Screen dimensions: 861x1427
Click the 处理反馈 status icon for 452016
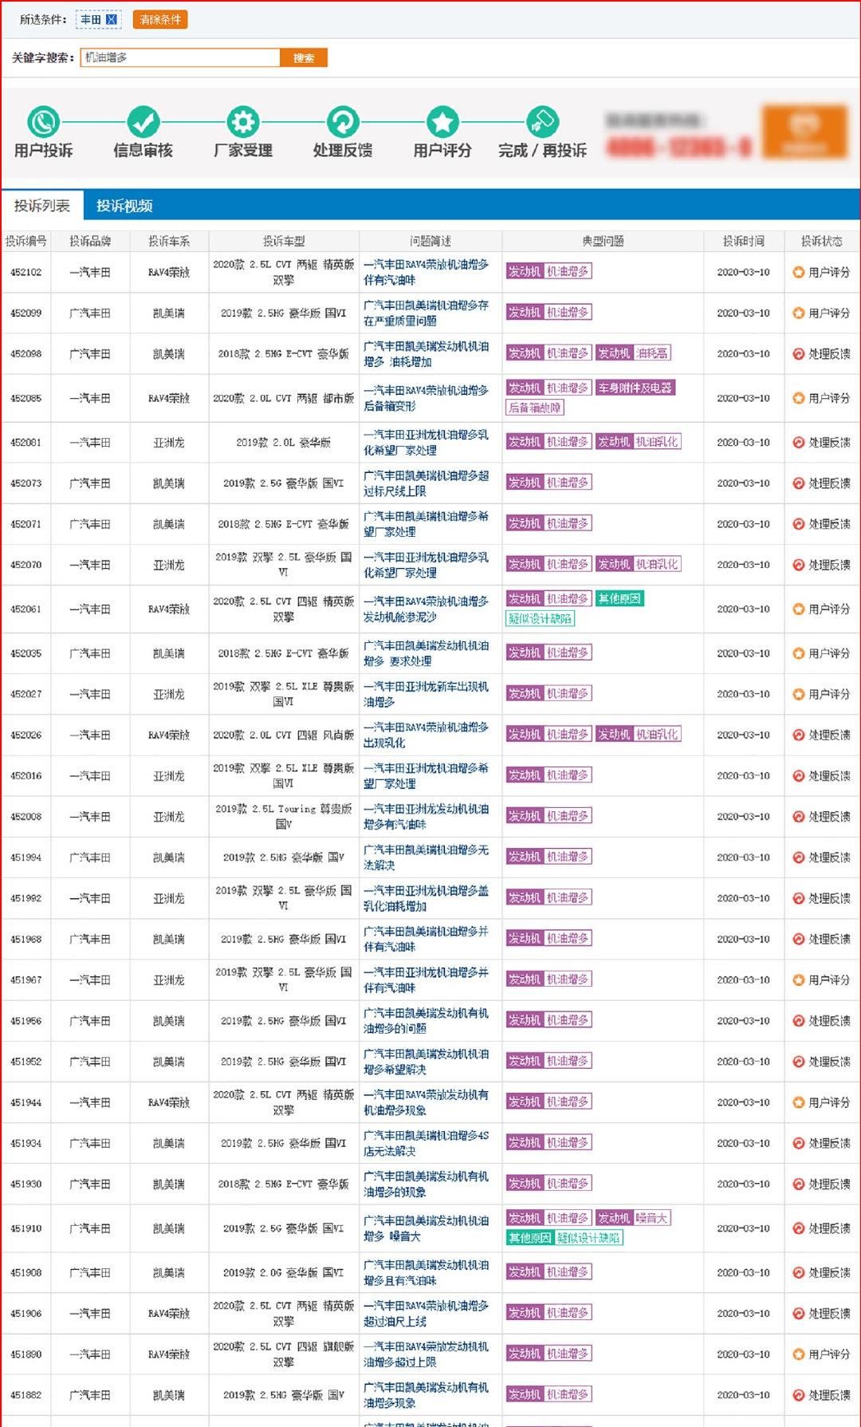(x=798, y=775)
